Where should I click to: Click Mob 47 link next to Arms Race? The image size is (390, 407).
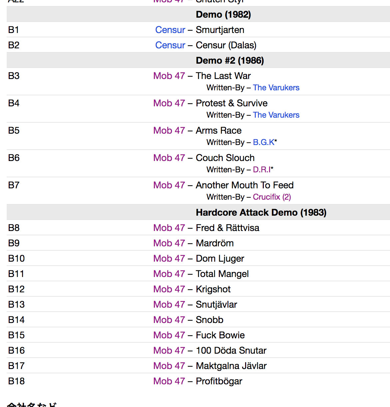tap(169, 131)
